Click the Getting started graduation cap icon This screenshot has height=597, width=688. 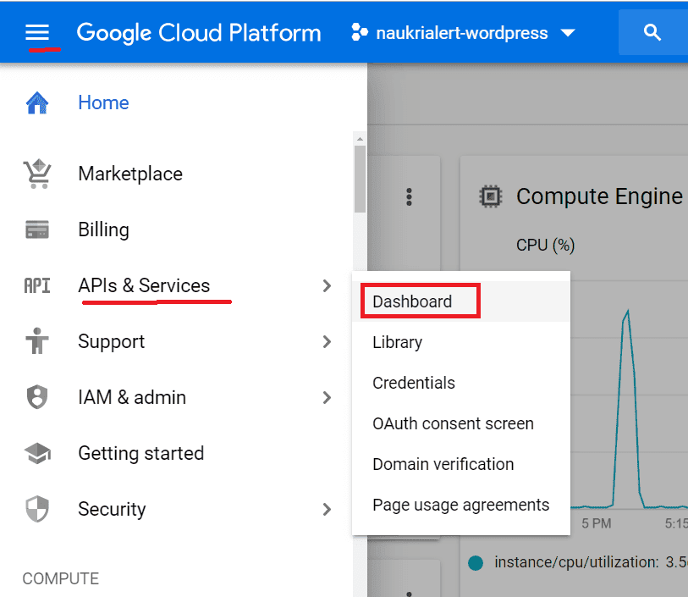[37, 454]
